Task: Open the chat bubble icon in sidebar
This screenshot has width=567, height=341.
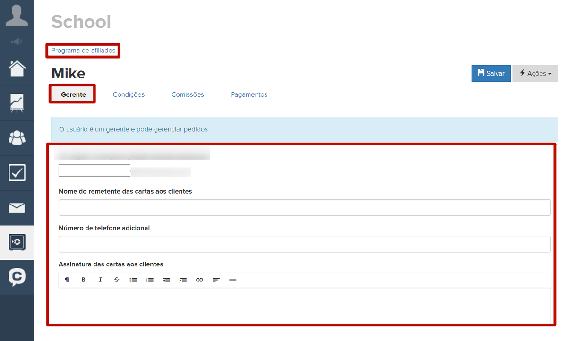Action: [17, 277]
